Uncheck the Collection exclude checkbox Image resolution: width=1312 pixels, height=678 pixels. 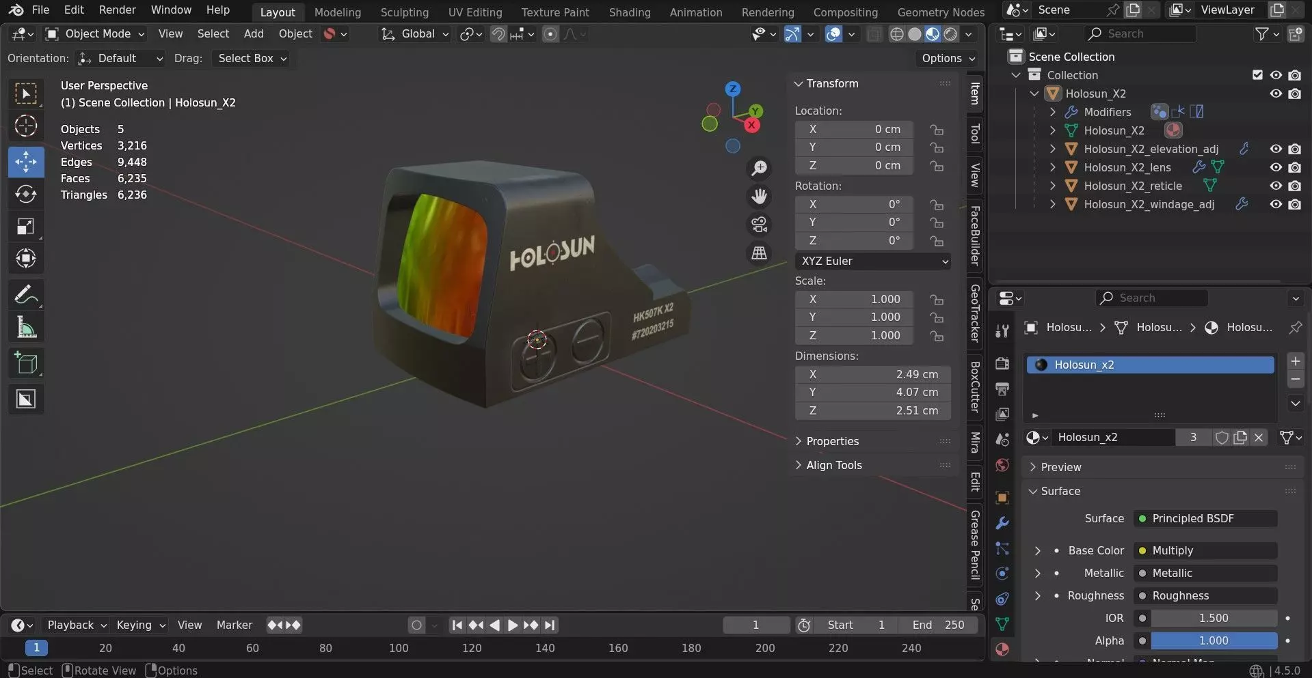pyautogui.click(x=1257, y=75)
